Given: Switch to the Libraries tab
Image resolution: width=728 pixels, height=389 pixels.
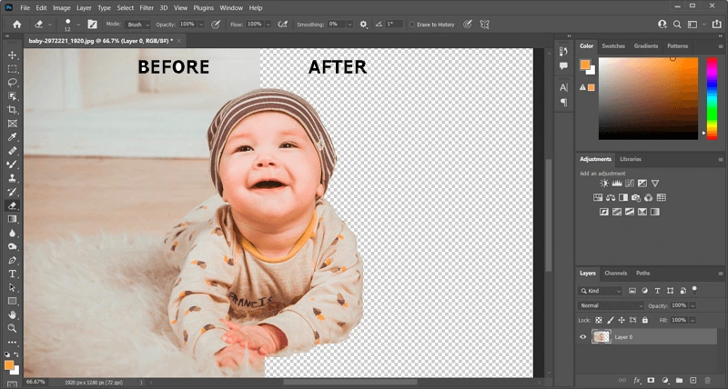Looking at the screenshot, I should click(631, 159).
